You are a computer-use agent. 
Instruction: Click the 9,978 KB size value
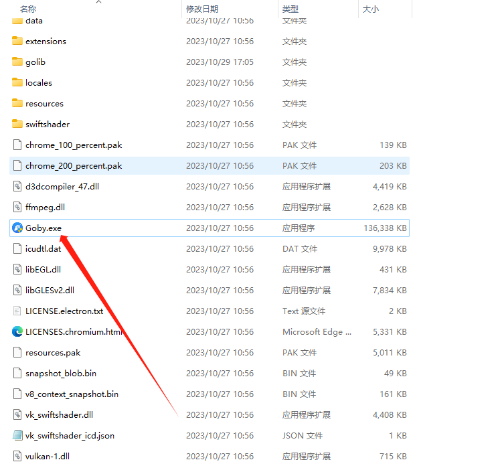390,249
